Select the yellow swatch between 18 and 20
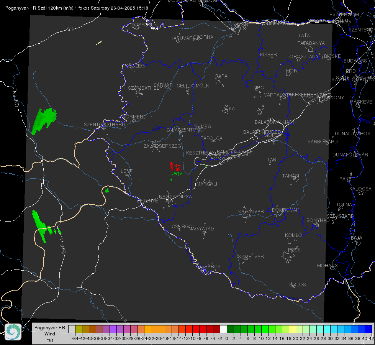Screen dimensions: 375x345 pos(292,329)
